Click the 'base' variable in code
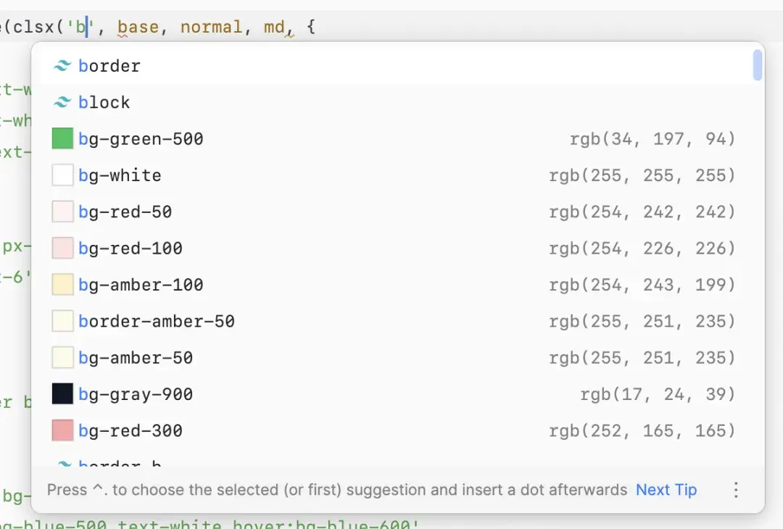Viewport: 783px width, 529px height. coord(138,26)
